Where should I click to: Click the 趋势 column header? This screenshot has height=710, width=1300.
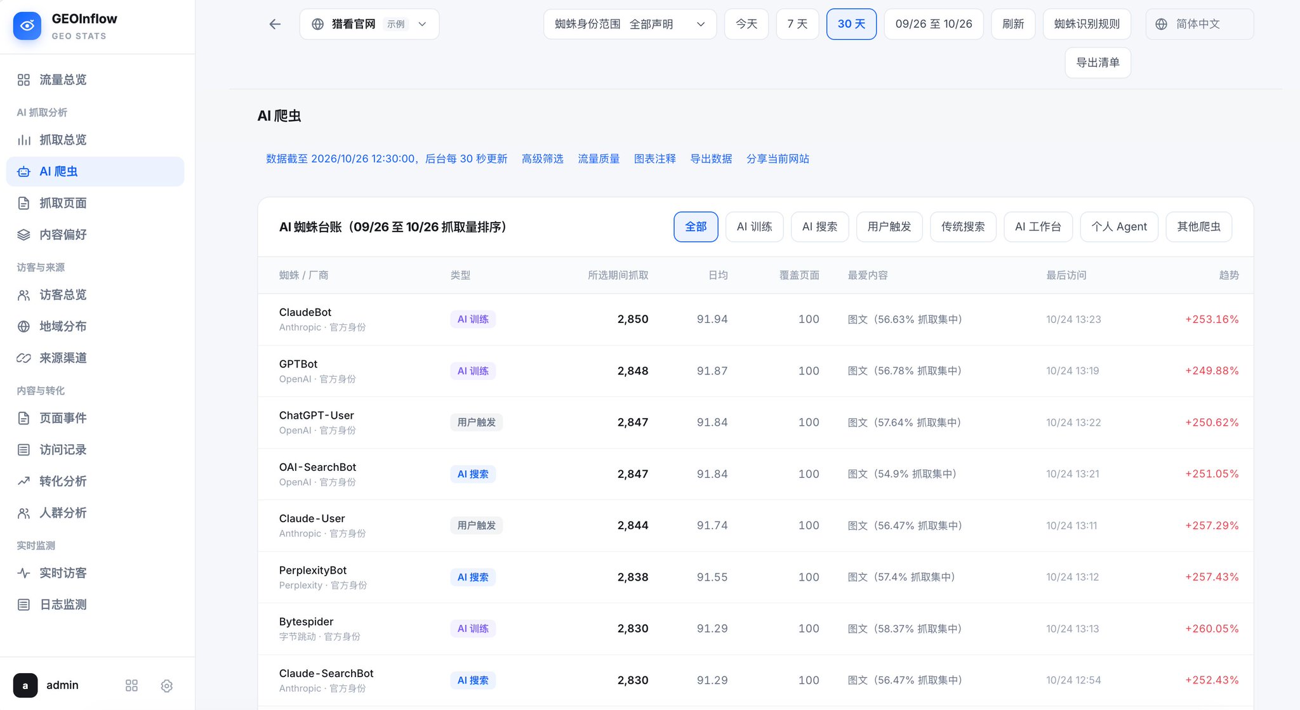pyautogui.click(x=1229, y=275)
